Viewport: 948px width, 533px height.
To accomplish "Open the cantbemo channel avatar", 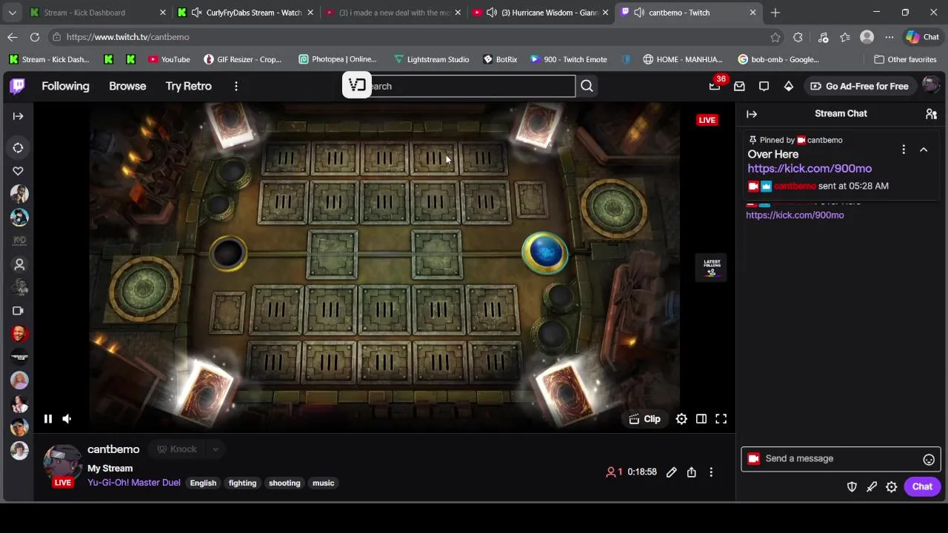I will (x=62, y=463).
